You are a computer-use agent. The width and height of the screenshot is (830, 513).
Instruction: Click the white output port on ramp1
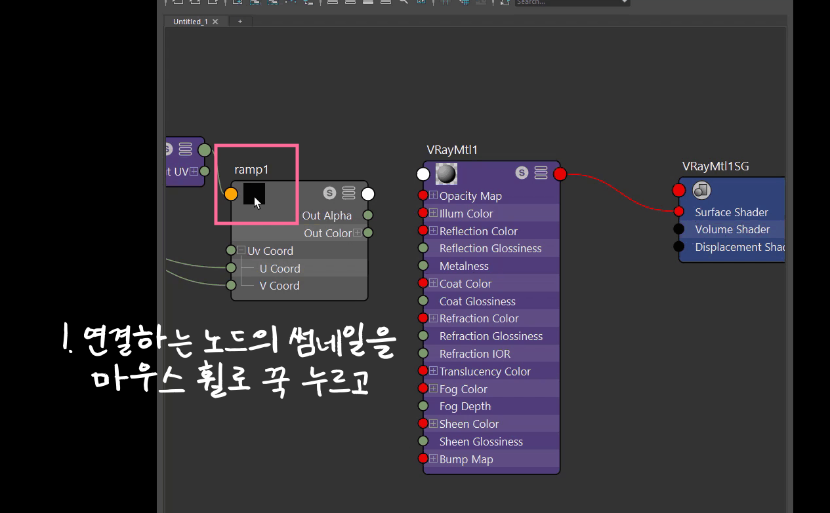point(368,194)
